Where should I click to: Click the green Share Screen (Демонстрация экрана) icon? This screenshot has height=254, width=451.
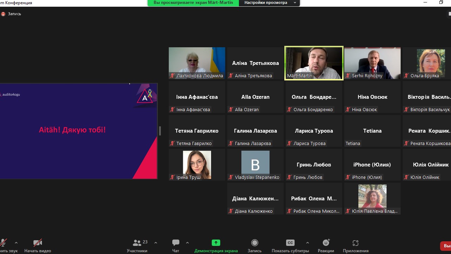[x=216, y=243]
